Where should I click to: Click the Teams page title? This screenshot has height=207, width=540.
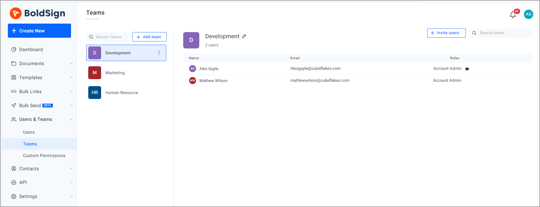[x=95, y=13]
